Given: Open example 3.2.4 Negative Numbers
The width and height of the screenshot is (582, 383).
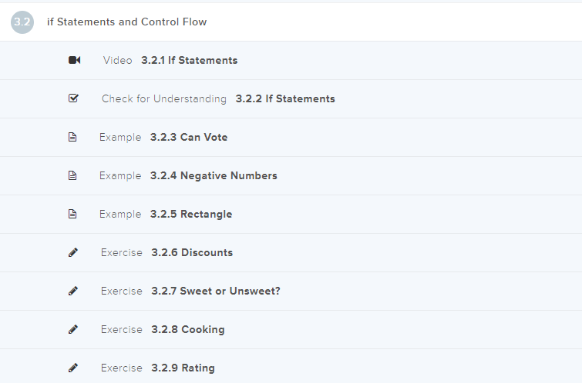Looking at the screenshot, I should click(x=214, y=175).
